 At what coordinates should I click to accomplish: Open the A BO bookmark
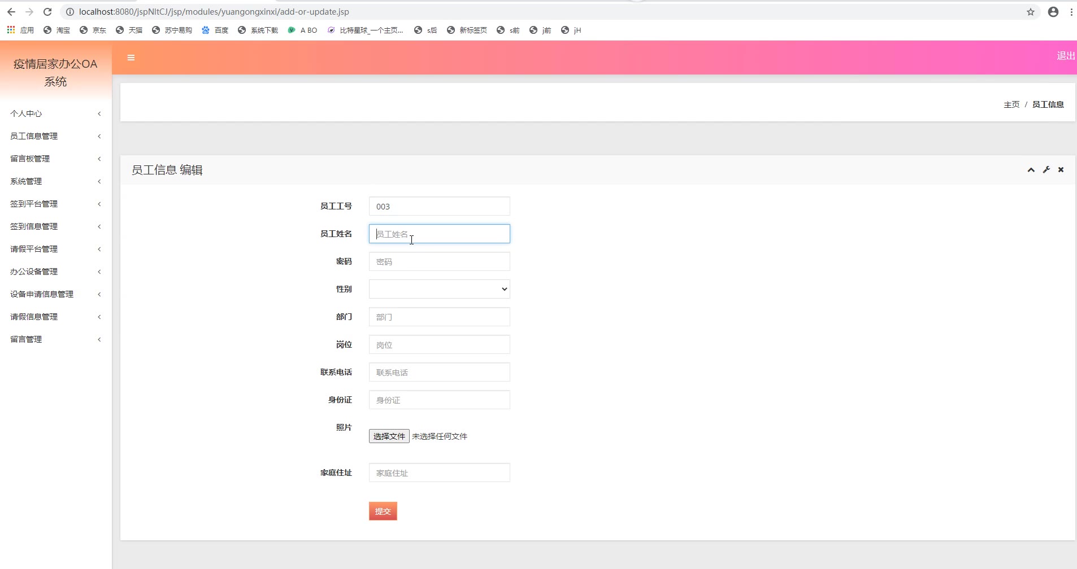(302, 30)
